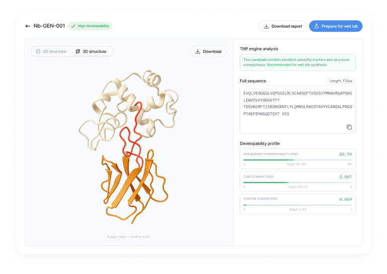The image size is (387, 274).
Task: Click the TNP engine analysis message box
Action: click(298, 62)
